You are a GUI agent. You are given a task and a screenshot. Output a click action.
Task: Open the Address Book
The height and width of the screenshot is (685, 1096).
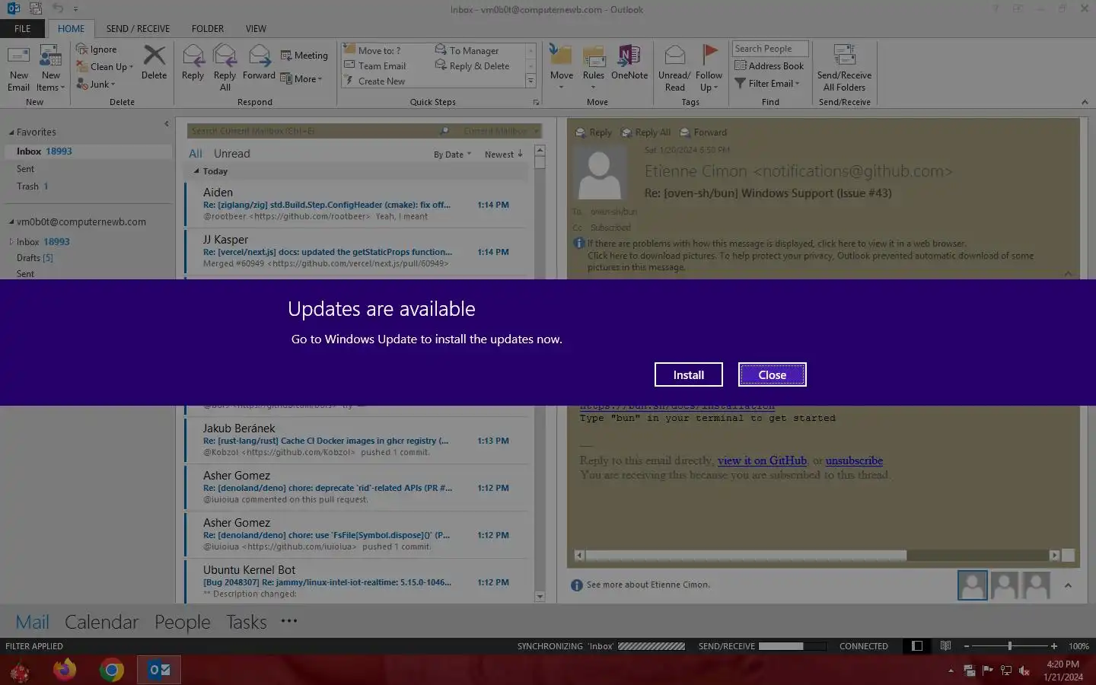click(x=769, y=66)
